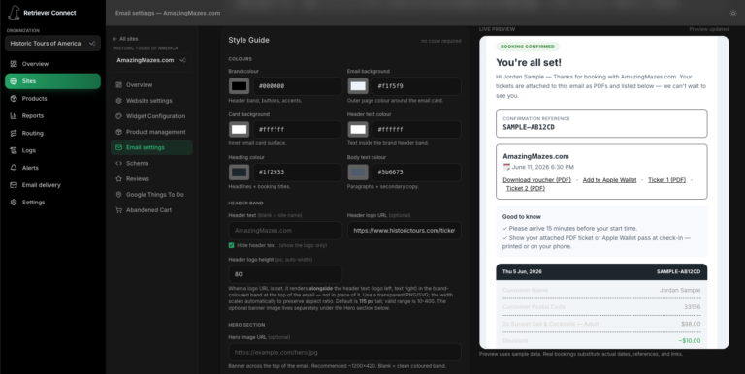Click the Header logo height field
This screenshot has width=745, height=374.
(x=285, y=274)
